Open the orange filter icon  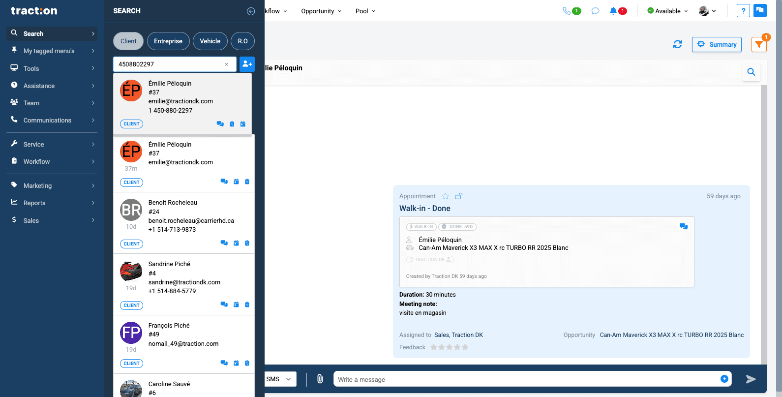click(x=759, y=45)
